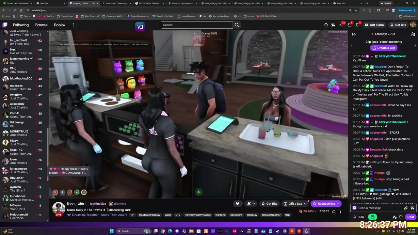Switch to DELICIOUS IN SPANISH browser tab

149,3
